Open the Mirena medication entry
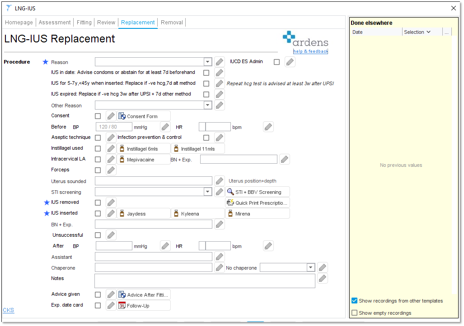Viewport: 464px width, 326px height. [257, 213]
